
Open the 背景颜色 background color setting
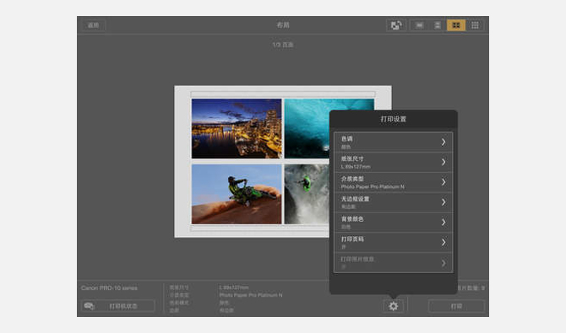(393, 223)
